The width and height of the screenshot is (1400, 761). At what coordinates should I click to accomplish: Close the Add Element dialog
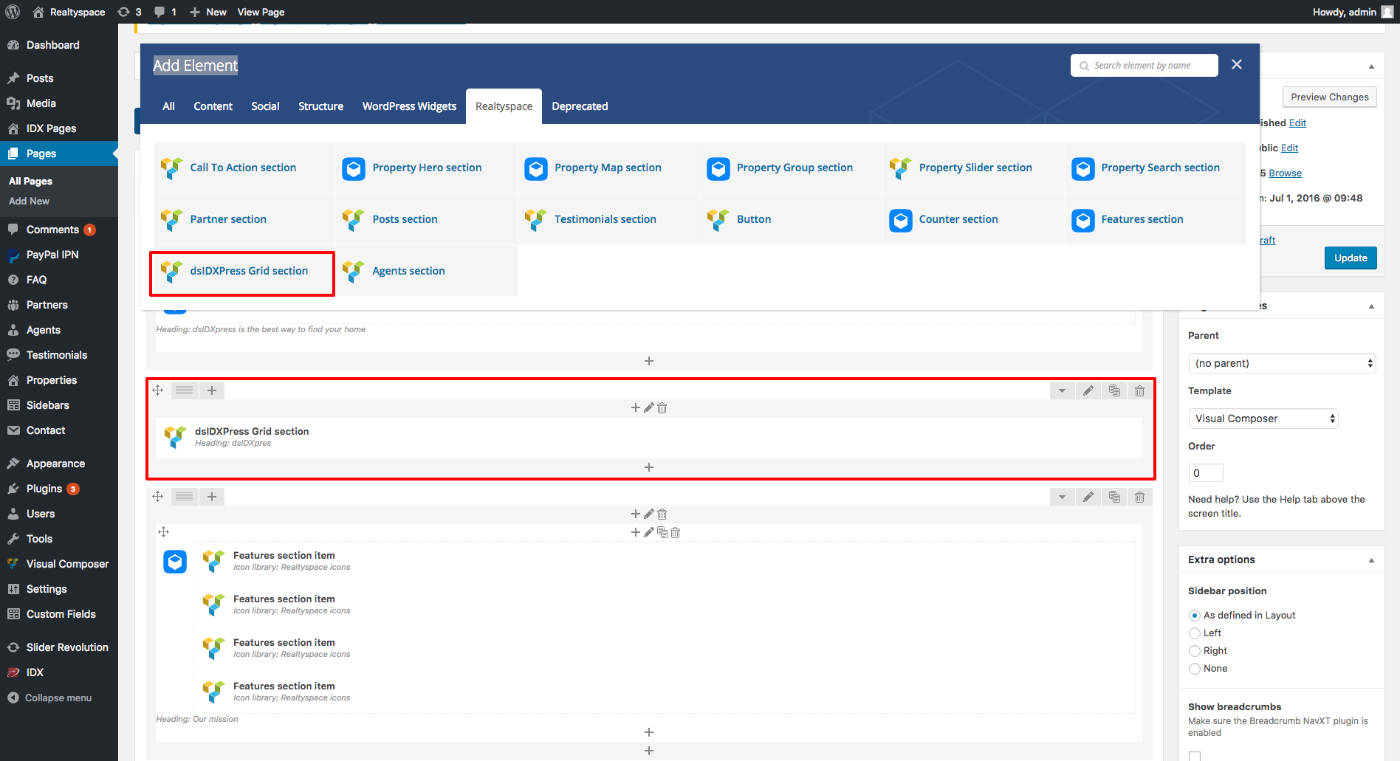click(x=1237, y=65)
